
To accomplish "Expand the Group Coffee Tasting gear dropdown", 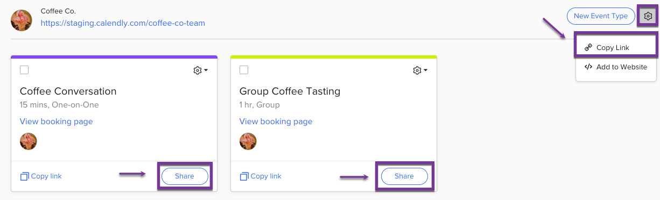I will [420, 70].
